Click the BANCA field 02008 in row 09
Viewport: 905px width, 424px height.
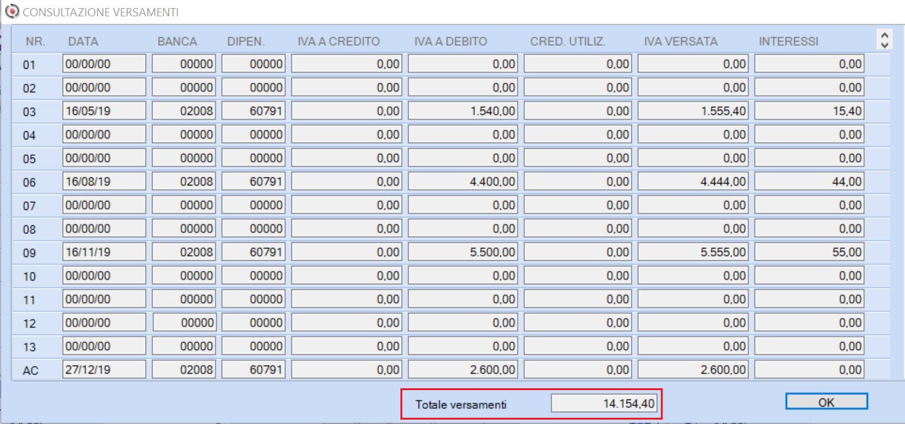185,252
